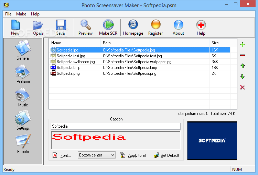The width and height of the screenshot is (258, 175).
Task: Click path C:\Softpedia Files\Softpedia wallpaper.jpg
Action: pos(137,62)
